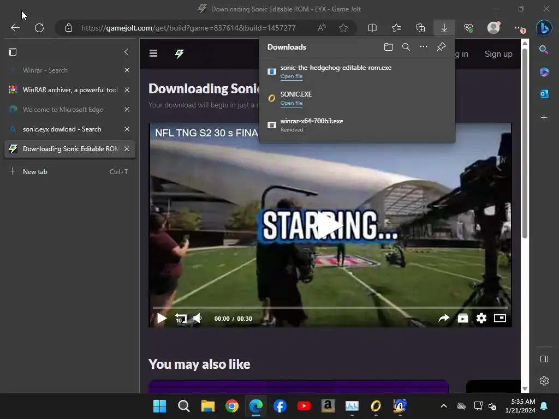
Task: Open Game Jolt hamburger menu
Action: [153, 53]
